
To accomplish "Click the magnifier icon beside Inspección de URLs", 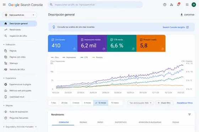I will [x=6, y=36].
